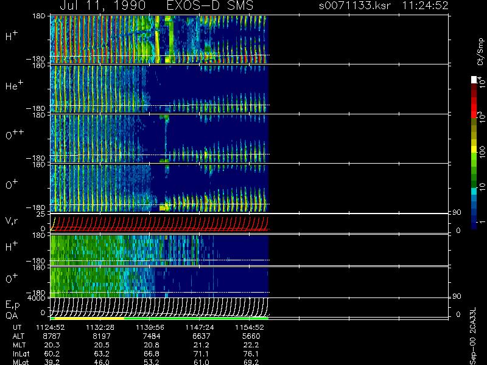The image size is (487, 365).
Task: Click the file name "s0071133.ksr"
Action: [x=355, y=5]
